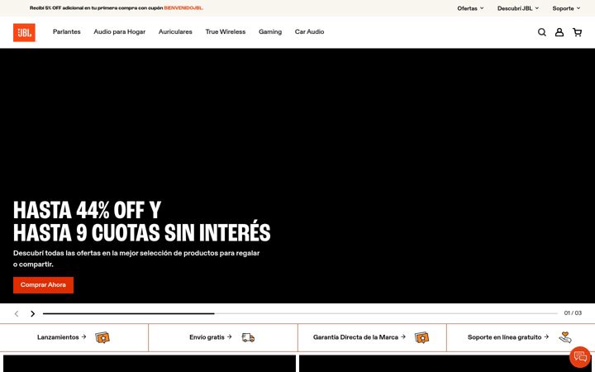
Task: Expand the Soporte dropdown
Action: [566, 8]
